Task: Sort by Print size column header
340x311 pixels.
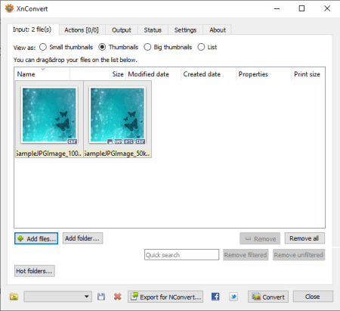Action: (308, 74)
